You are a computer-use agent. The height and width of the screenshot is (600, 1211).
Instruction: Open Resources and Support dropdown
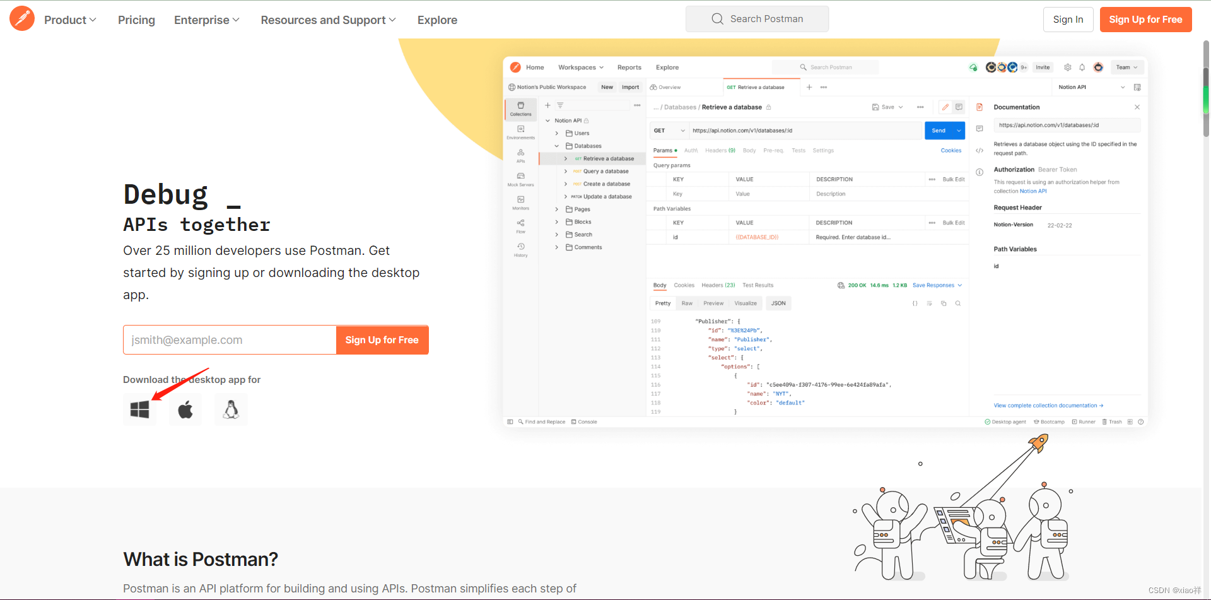click(329, 20)
